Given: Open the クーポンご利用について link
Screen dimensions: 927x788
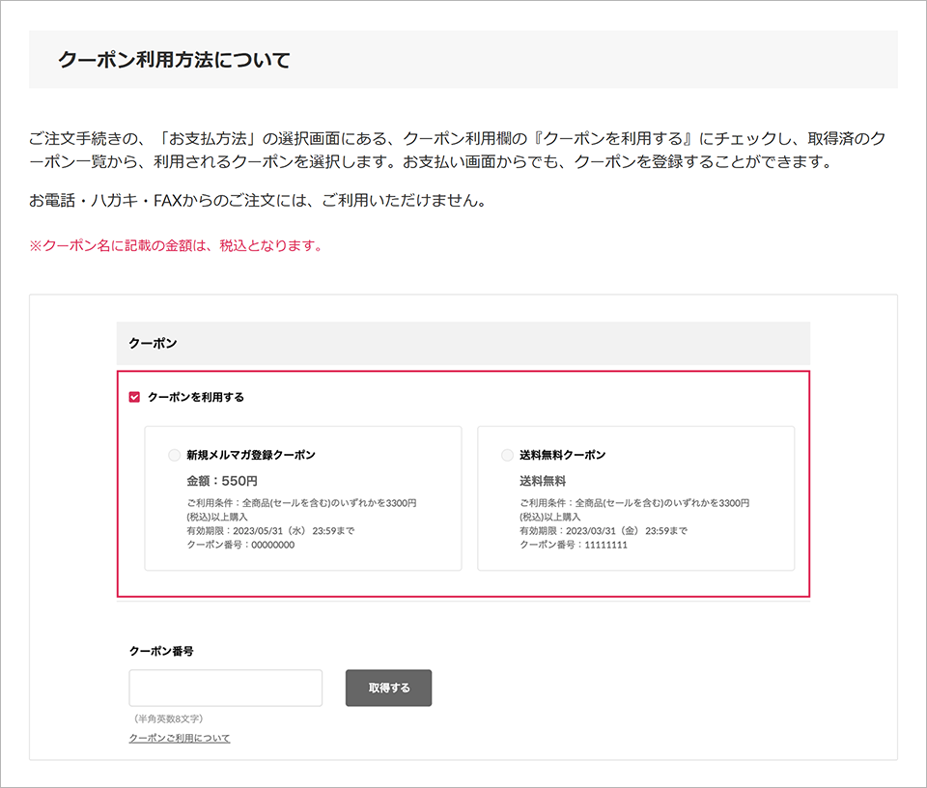Looking at the screenshot, I should click(x=179, y=737).
